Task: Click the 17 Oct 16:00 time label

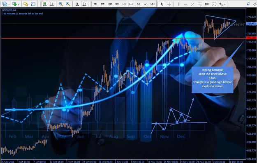Action: click(x=73, y=162)
